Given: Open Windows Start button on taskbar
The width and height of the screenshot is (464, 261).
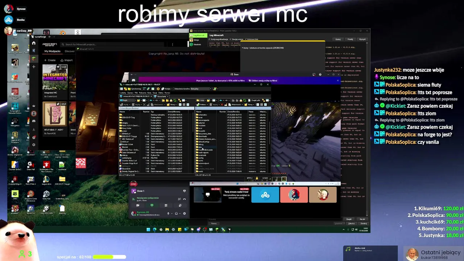Looking at the screenshot, I should pyautogui.click(x=148, y=229).
